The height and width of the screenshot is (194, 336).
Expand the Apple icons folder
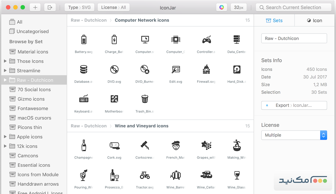pyautogui.click(x=5, y=137)
